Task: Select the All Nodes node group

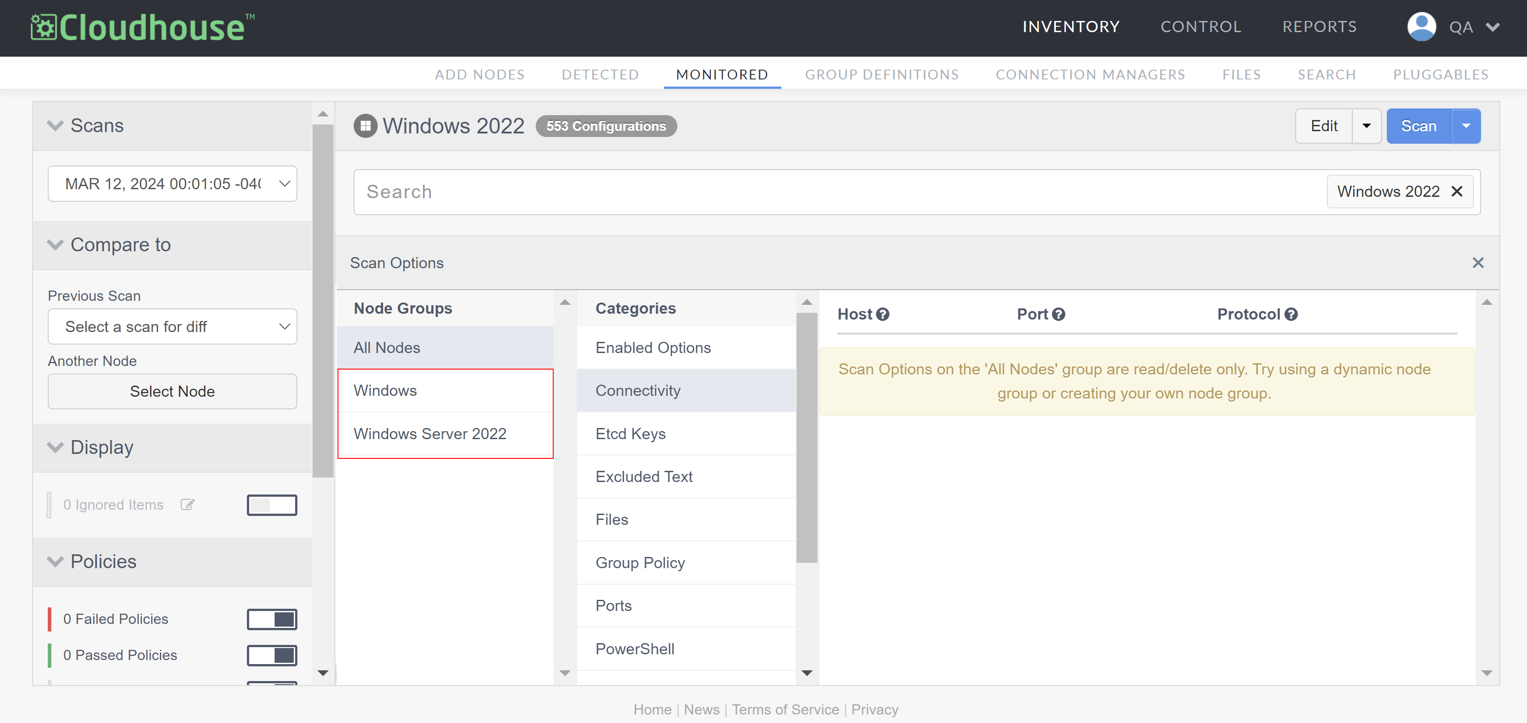Action: pos(445,348)
